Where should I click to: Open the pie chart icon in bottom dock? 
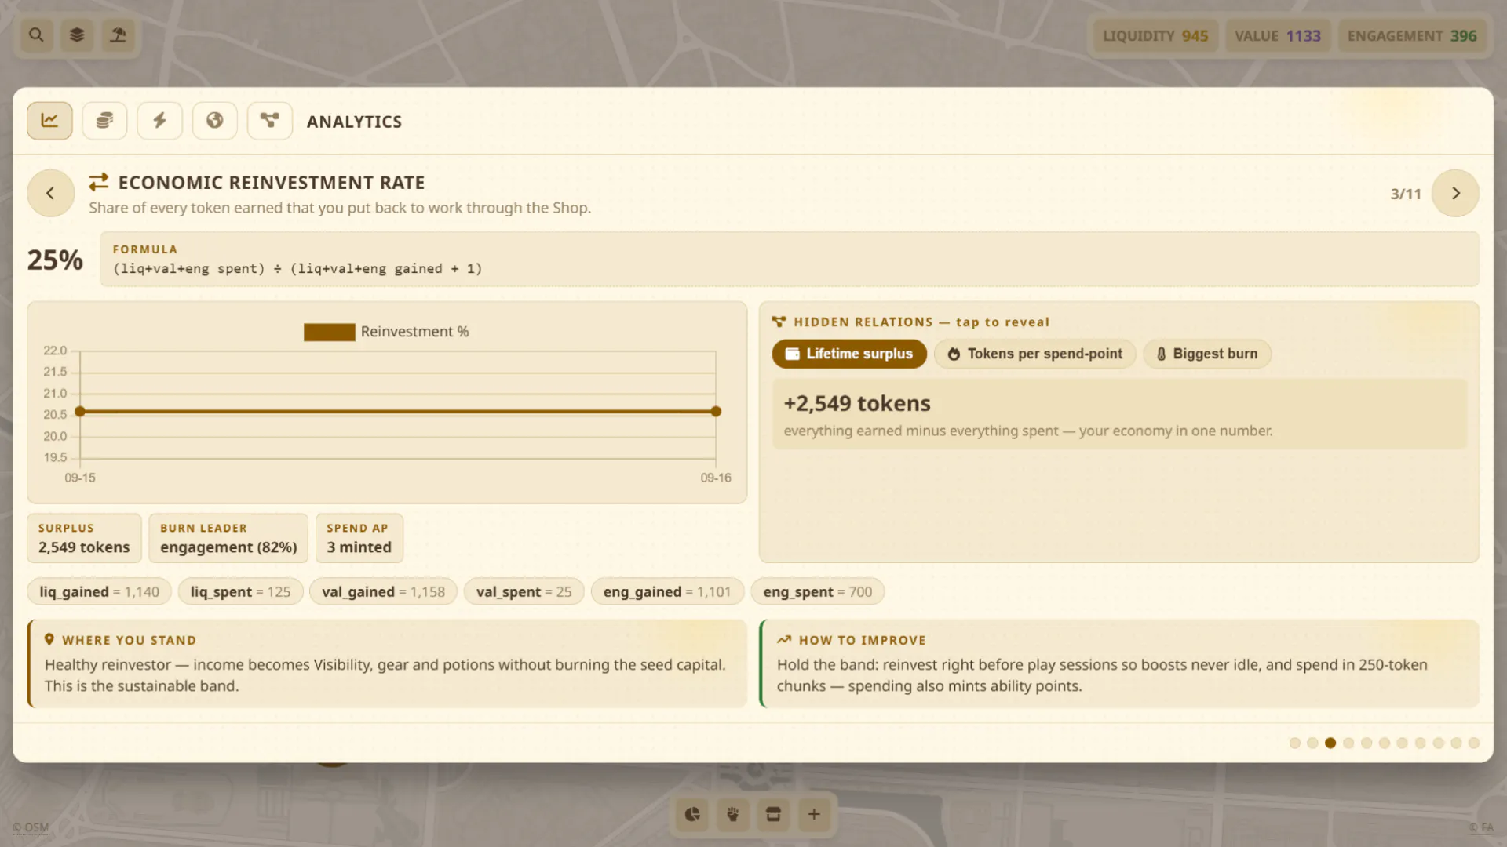(692, 814)
